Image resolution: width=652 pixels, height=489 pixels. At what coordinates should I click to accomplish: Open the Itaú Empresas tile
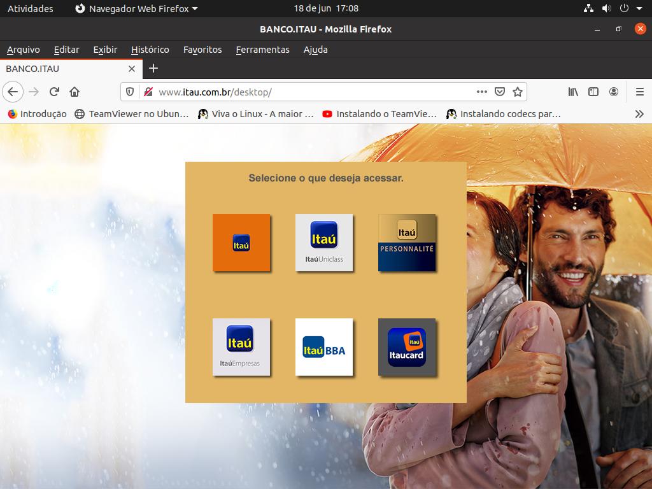[241, 347]
